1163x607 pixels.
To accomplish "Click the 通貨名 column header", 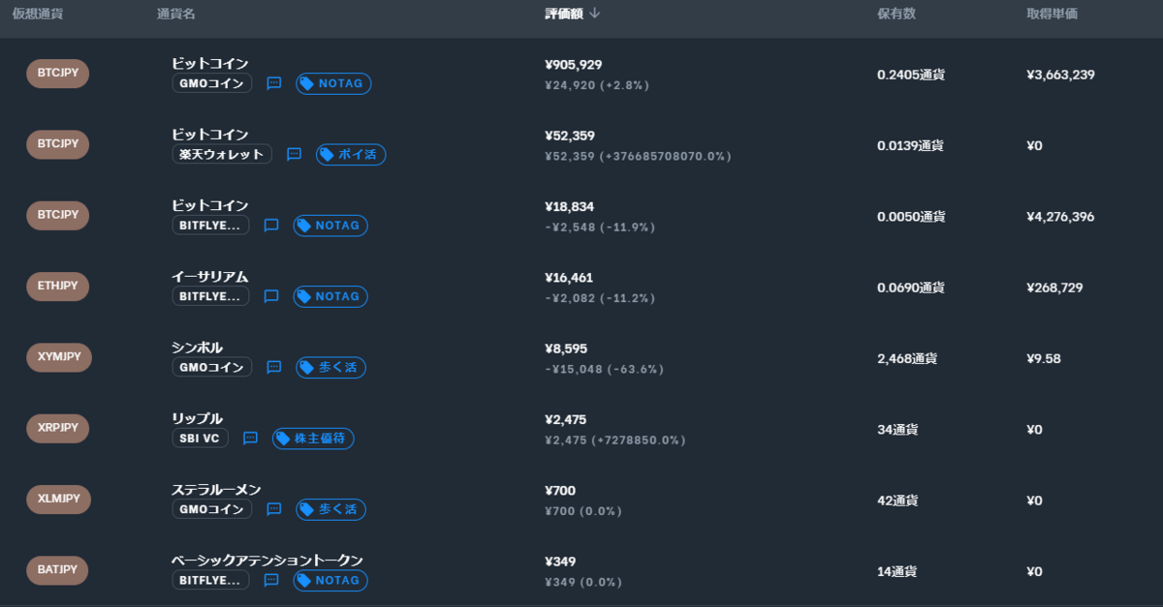I will point(175,14).
